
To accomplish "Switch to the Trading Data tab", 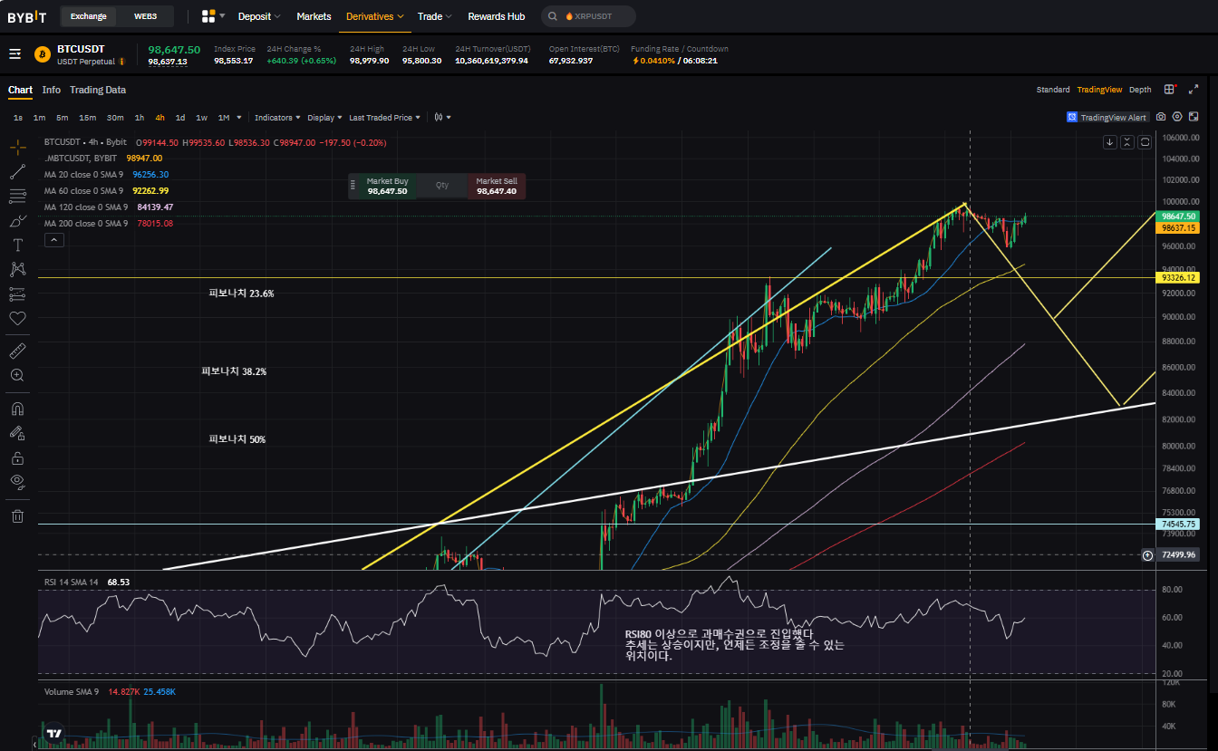I will [x=98, y=90].
